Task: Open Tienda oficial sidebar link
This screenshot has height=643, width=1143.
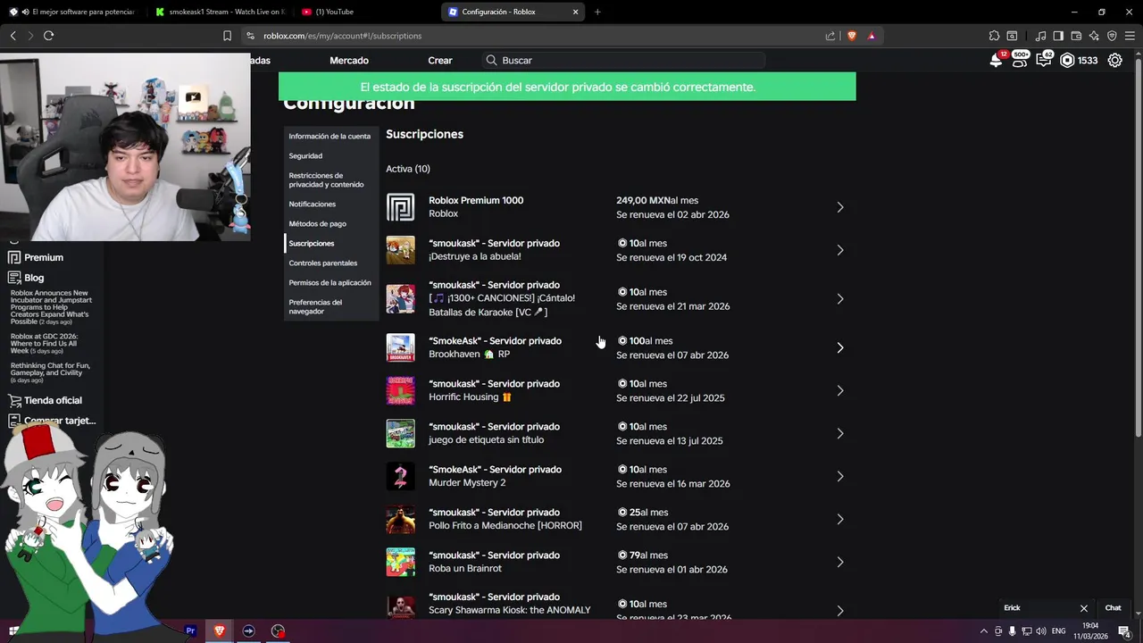Action: pos(45,400)
